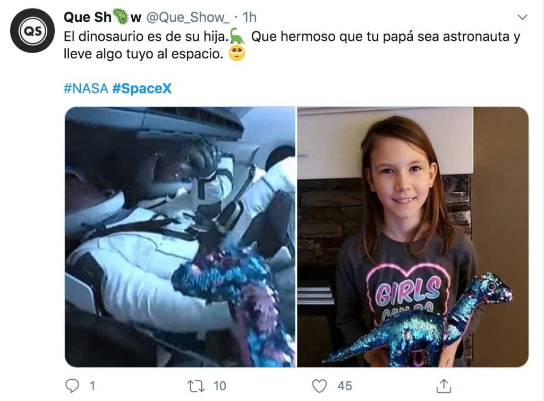Open the #NASA hashtag link
The image size is (544, 401).
pos(86,89)
